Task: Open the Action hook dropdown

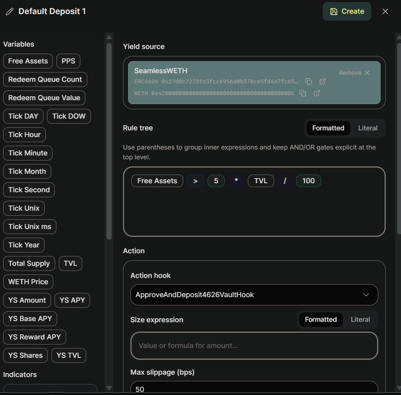Action: [254, 295]
